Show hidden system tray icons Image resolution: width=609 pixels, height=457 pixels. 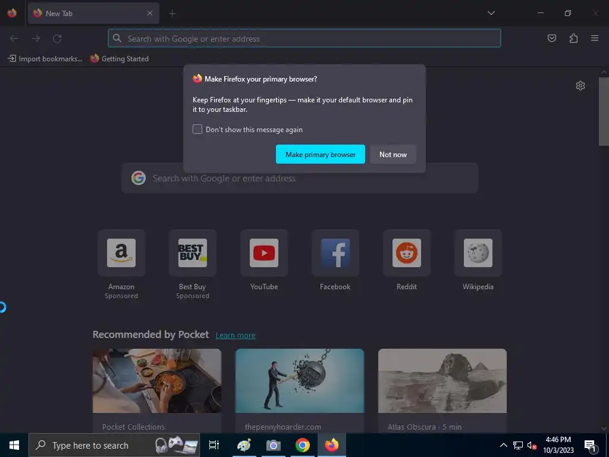click(x=503, y=445)
